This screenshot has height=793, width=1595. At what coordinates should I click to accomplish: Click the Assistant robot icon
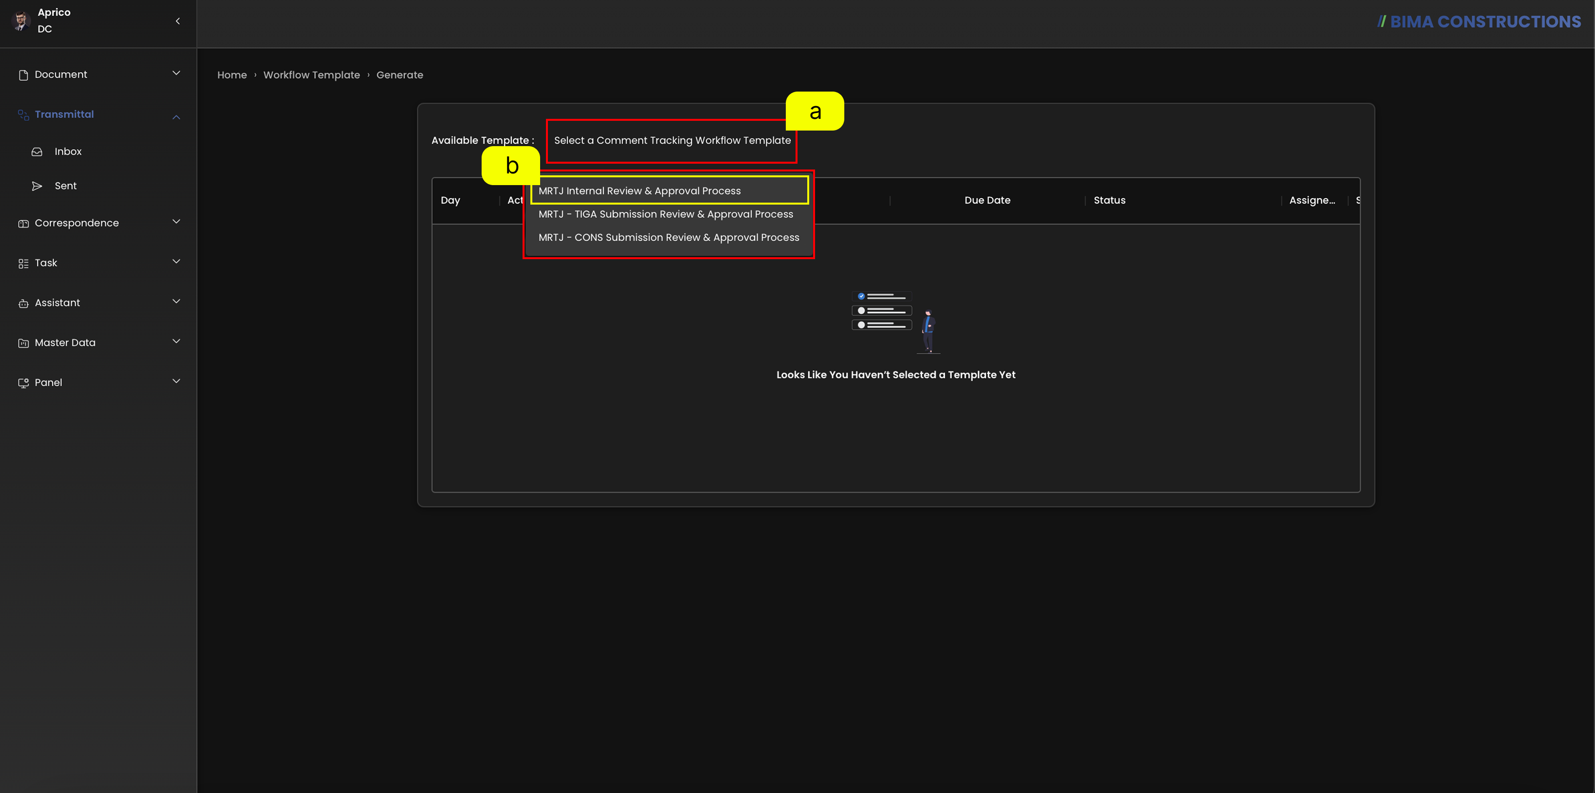coord(23,303)
